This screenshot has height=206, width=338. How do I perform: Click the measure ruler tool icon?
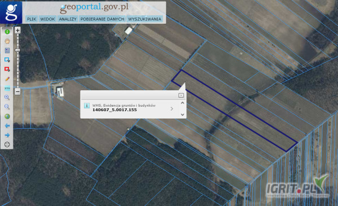point(7,88)
